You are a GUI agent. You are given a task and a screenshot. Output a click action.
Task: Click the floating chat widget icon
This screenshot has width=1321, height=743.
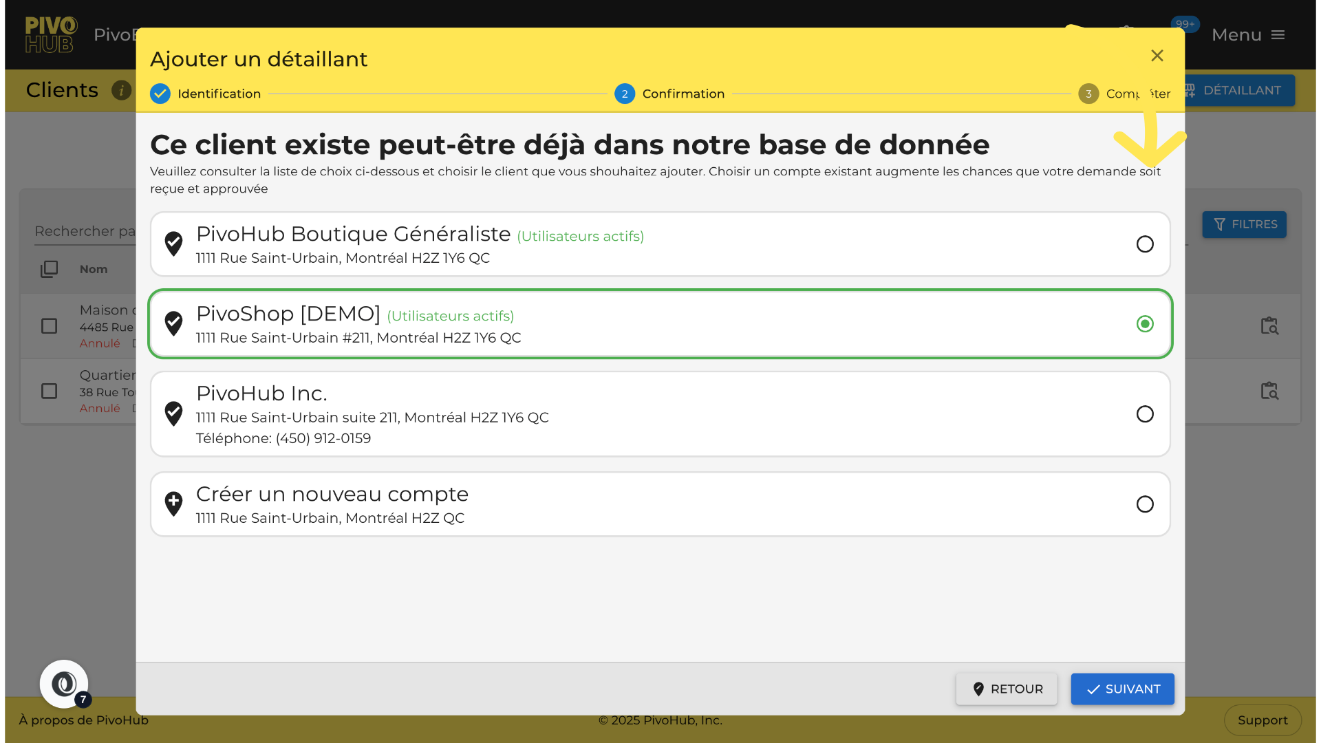[64, 684]
